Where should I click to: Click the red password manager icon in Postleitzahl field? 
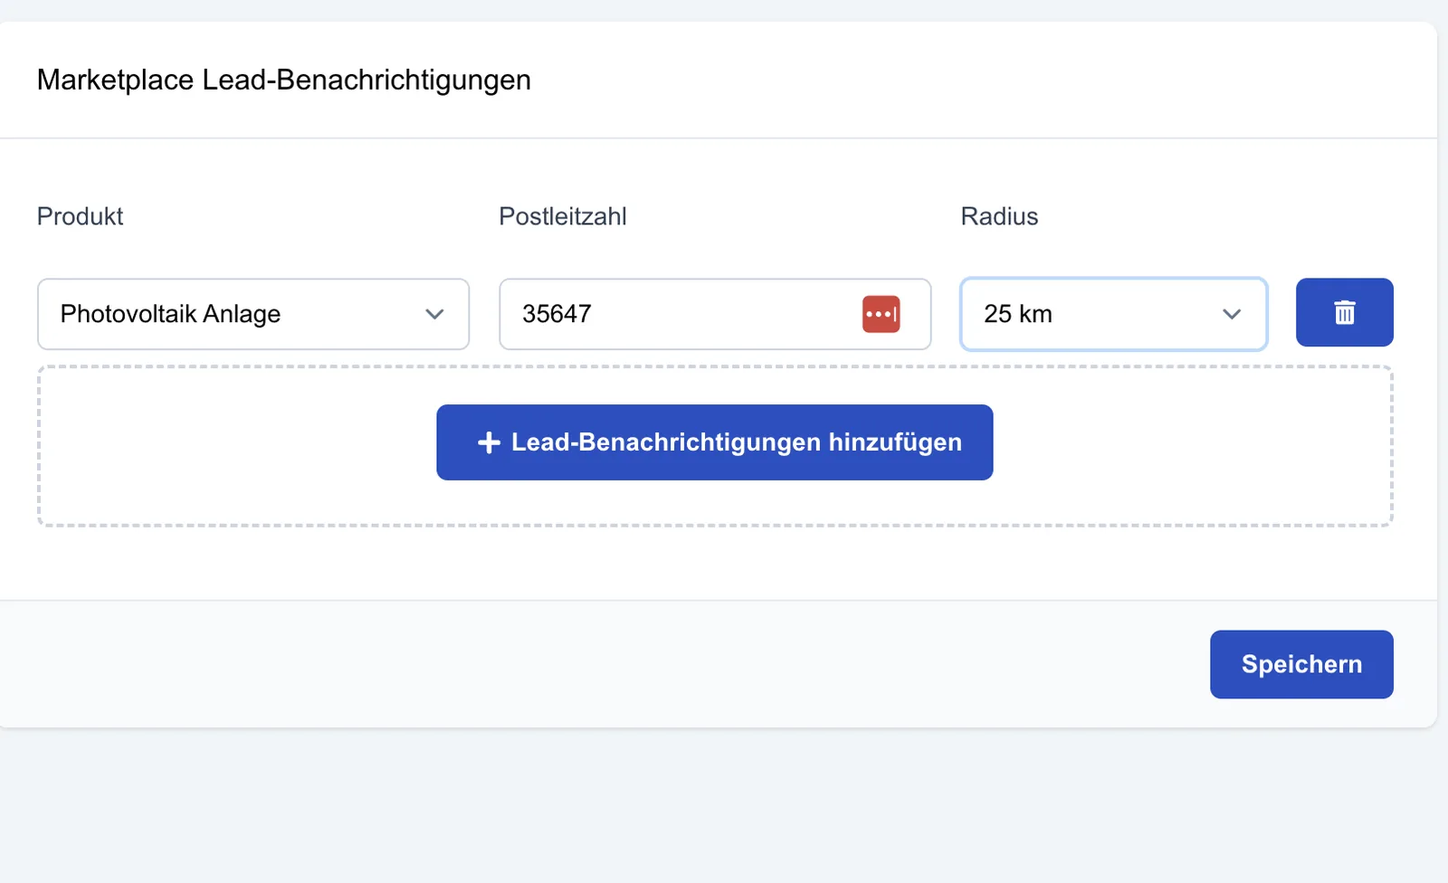click(x=881, y=314)
